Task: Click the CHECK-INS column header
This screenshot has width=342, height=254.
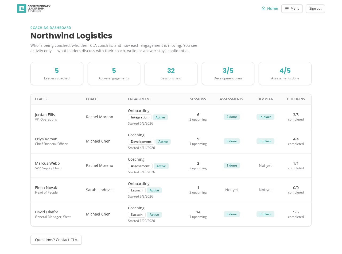Action: point(296,99)
